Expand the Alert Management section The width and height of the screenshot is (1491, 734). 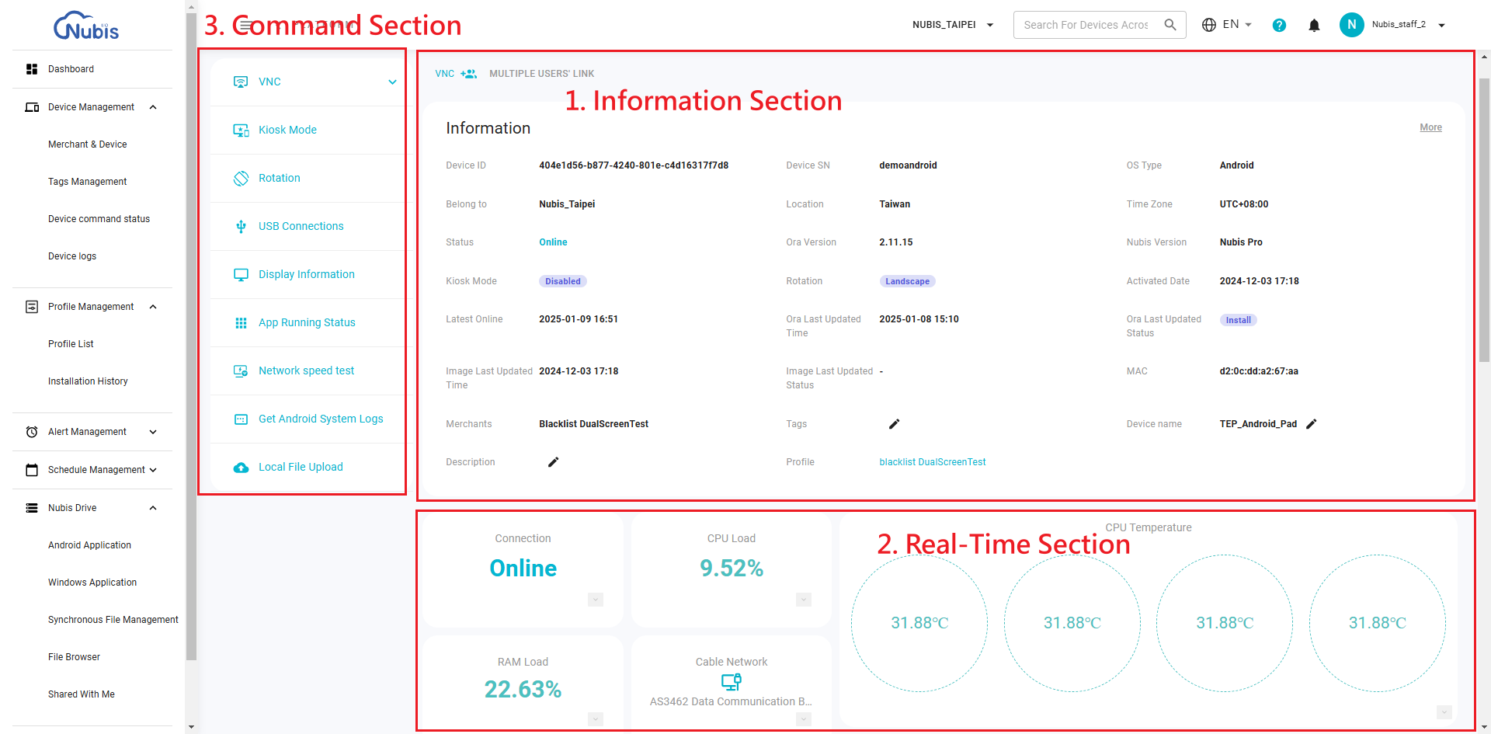pyautogui.click(x=153, y=432)
